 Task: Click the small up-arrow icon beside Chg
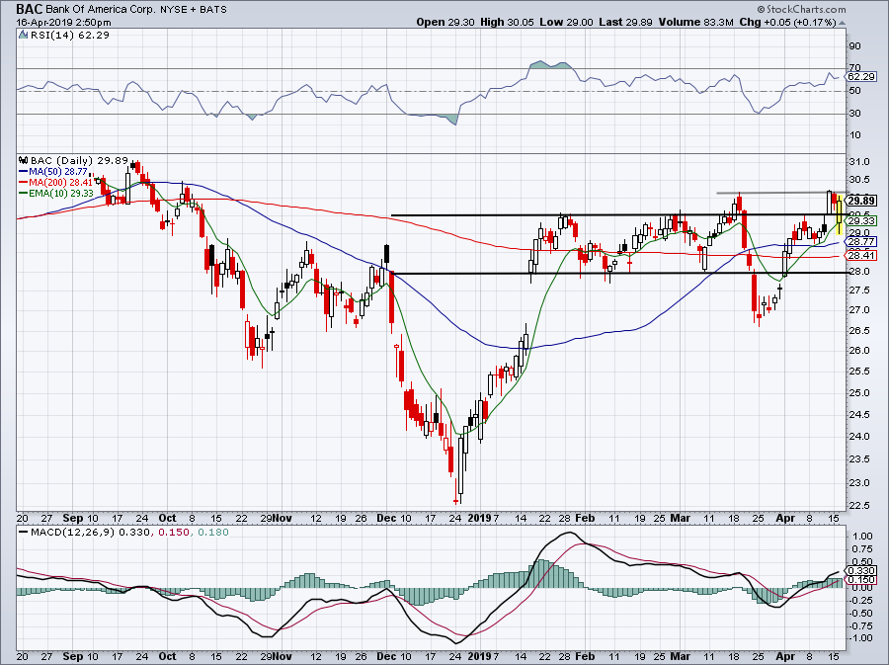click(x=842, y=23)
